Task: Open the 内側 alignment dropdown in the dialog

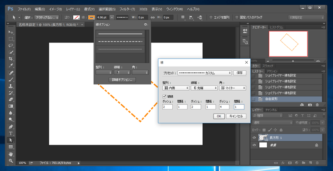Action: click(176, 88)
